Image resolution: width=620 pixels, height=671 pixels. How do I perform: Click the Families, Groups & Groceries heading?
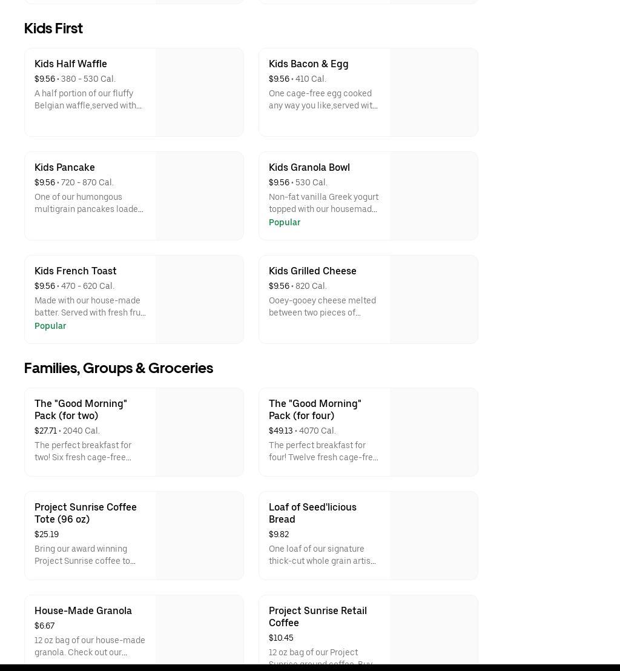(x=119, y=368)
